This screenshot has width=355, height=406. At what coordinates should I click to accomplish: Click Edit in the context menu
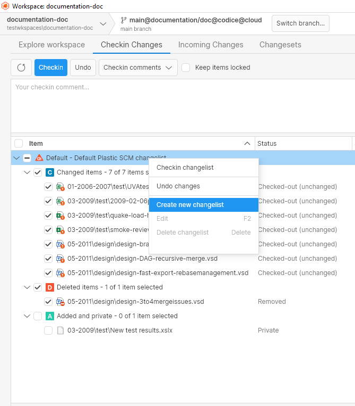(x=204, y=219)
